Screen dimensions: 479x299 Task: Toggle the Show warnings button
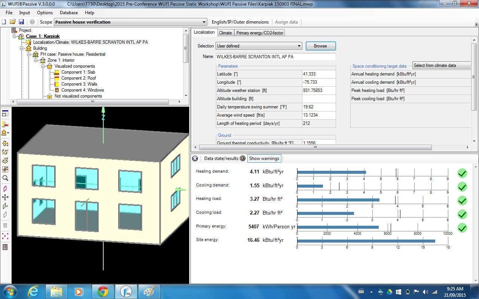tap(264, 158)
